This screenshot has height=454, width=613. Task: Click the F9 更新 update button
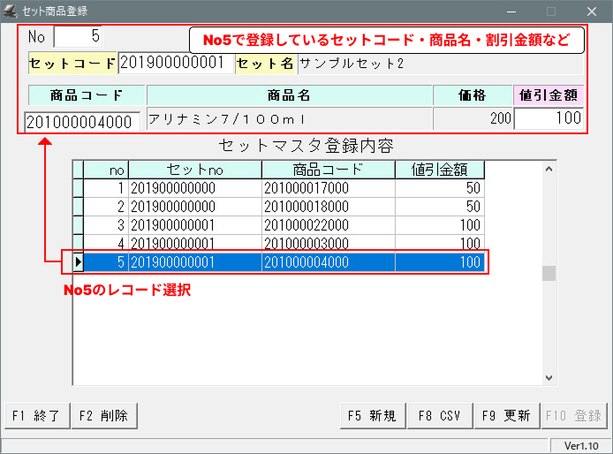click(506, 415)
